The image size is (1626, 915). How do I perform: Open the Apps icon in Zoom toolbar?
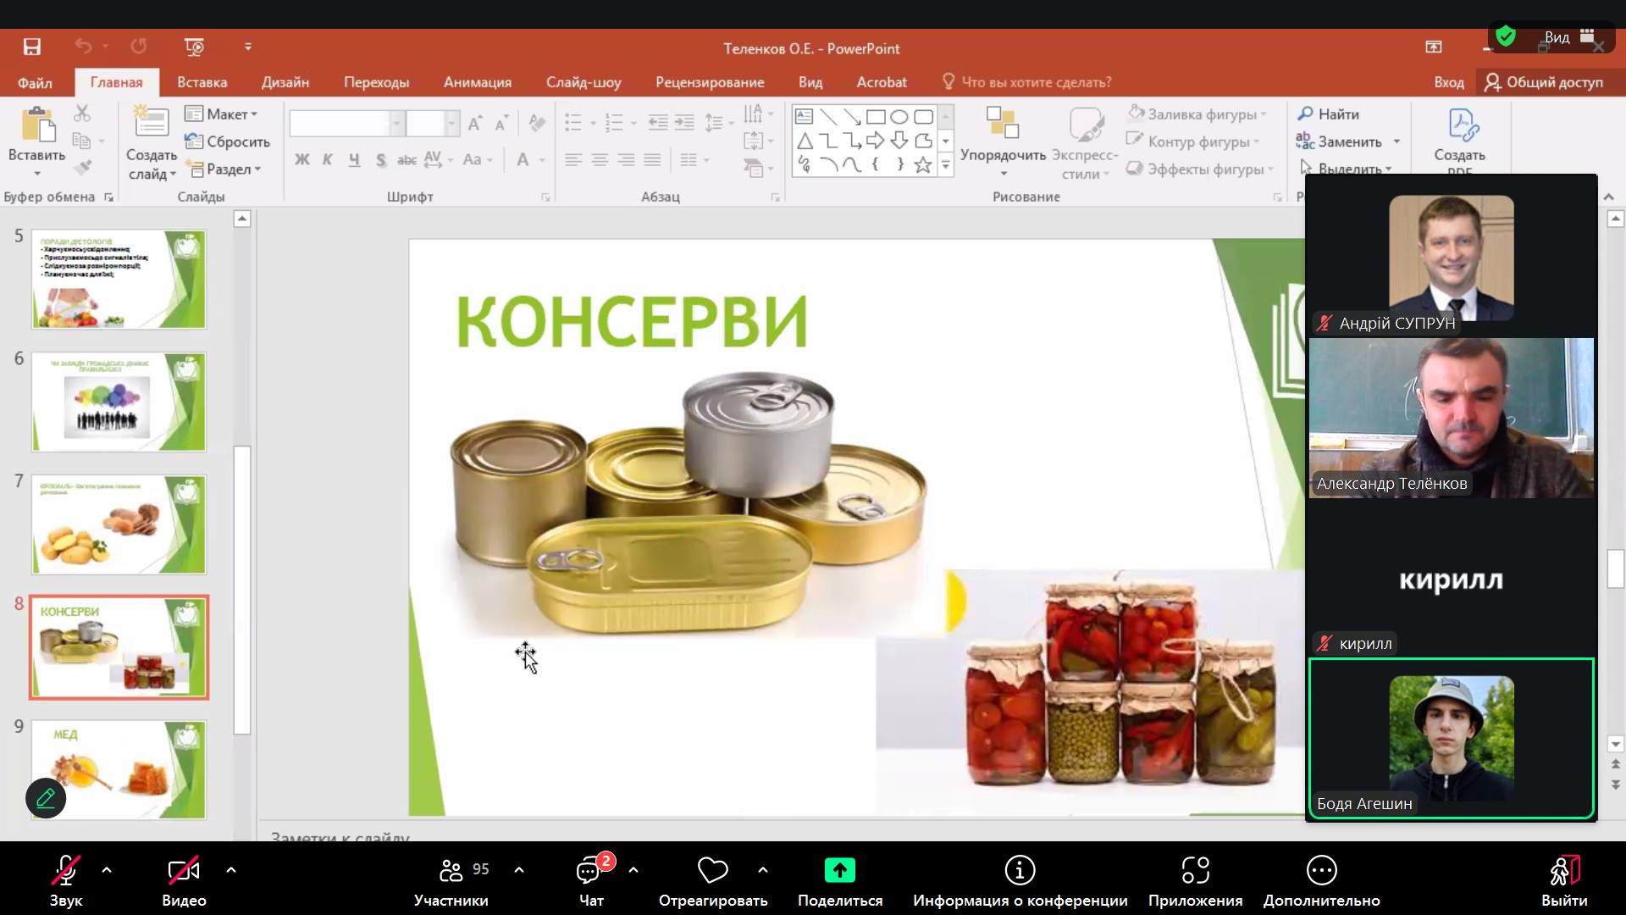(x=1195, y=870)
